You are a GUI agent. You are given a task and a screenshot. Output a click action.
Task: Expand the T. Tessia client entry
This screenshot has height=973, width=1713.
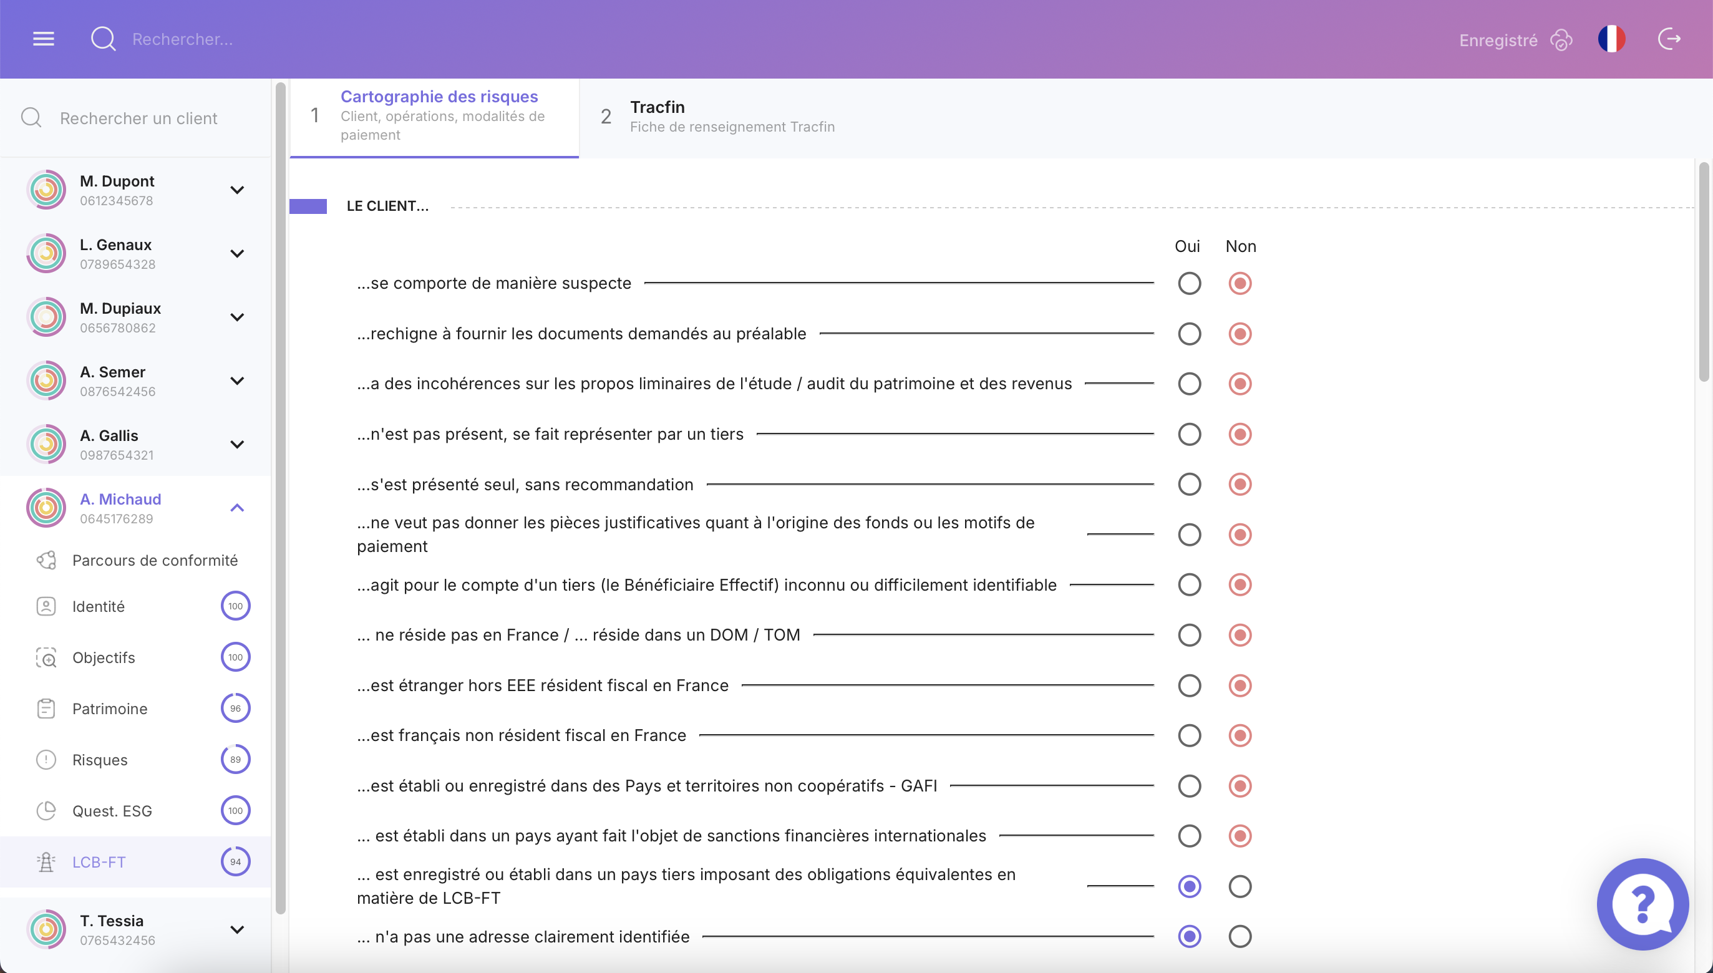(236, 929)
